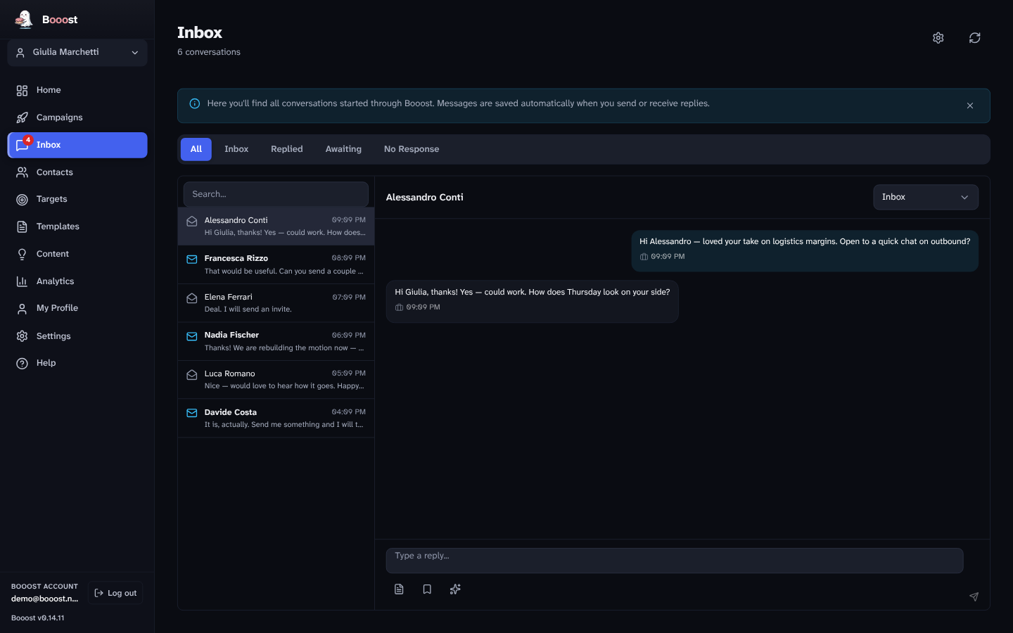1013x633 pixels.
Task: Open Elena Ferrari conversation
Action: click(276, 303)
